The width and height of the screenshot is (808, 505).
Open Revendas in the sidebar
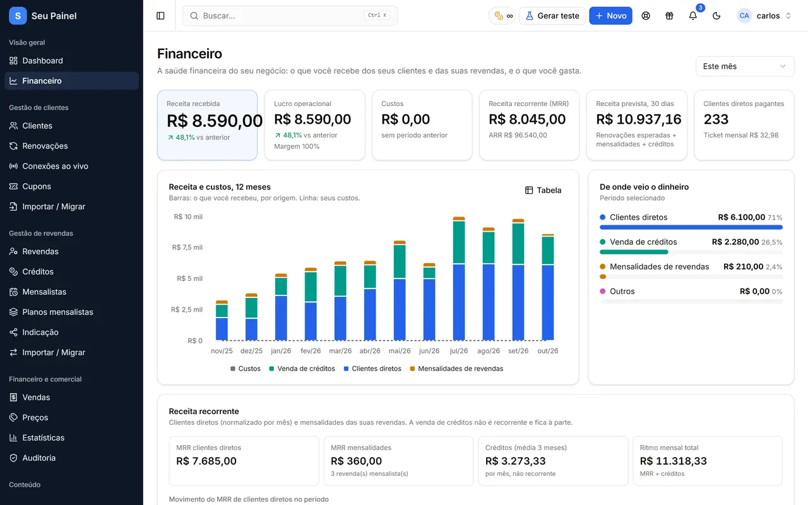pyautogui.click(x=71, y=251)
